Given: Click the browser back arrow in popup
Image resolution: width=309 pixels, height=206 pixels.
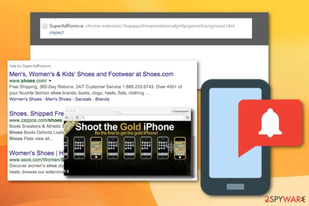Looking at the screenshot, I should (x=67, y=117).
